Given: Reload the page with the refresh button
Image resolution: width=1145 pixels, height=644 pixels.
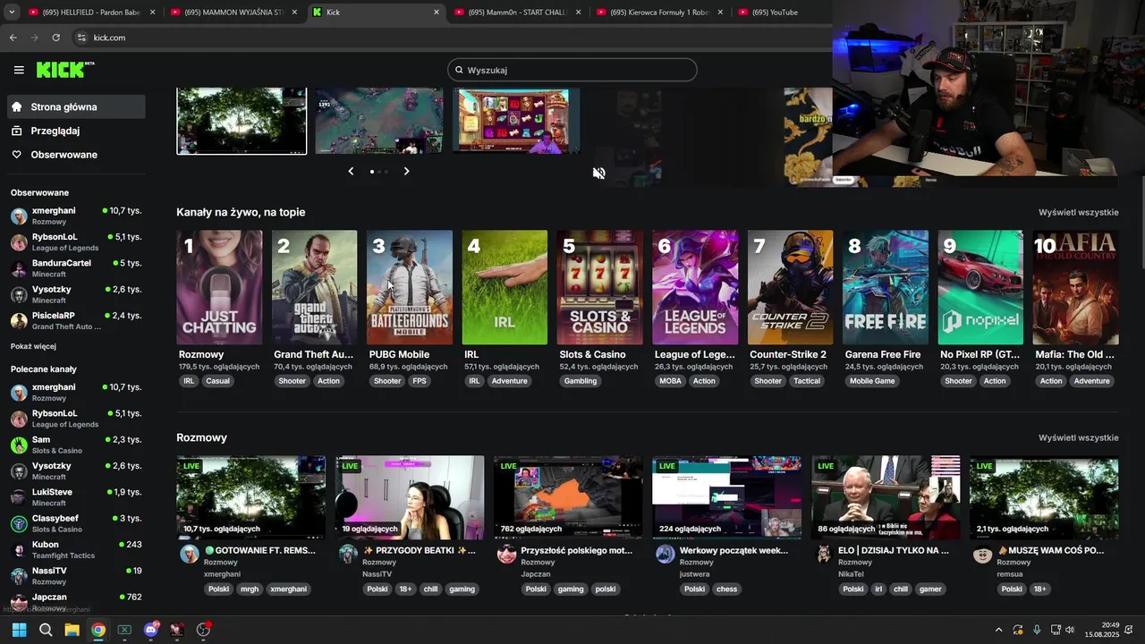Looking at the screenshot, I should [x=55, y=38].
